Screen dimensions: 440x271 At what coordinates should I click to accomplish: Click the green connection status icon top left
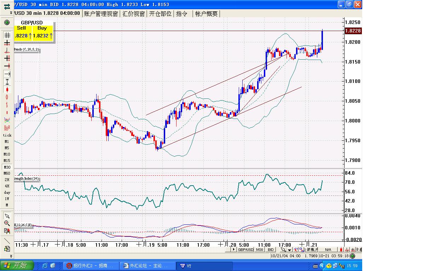[x=7, y=23]
